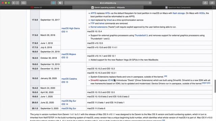The height and width of the screenshot is (121, 216).
Task: Open the HDDs link
Action: click(202, 13)
